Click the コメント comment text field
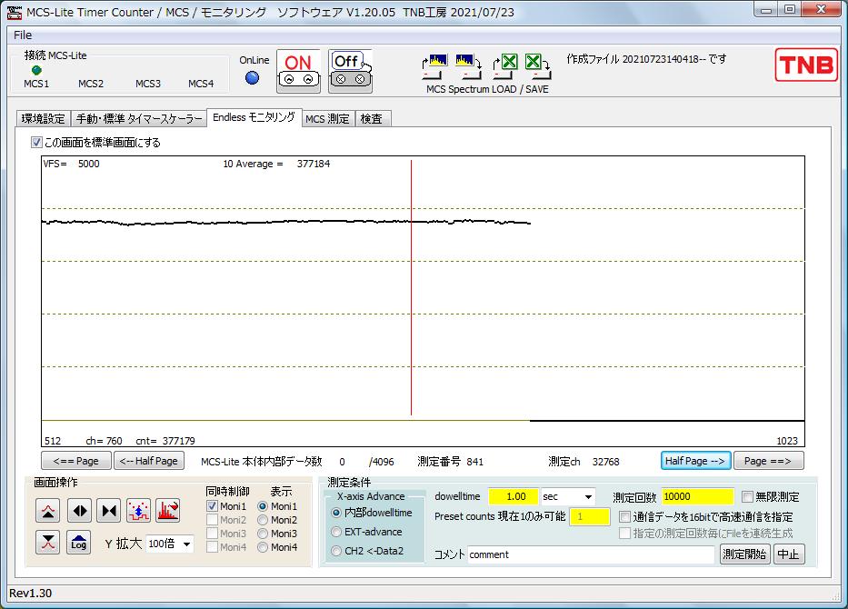The width and height of the screenshot is (848, 609). tap(591, 554)
